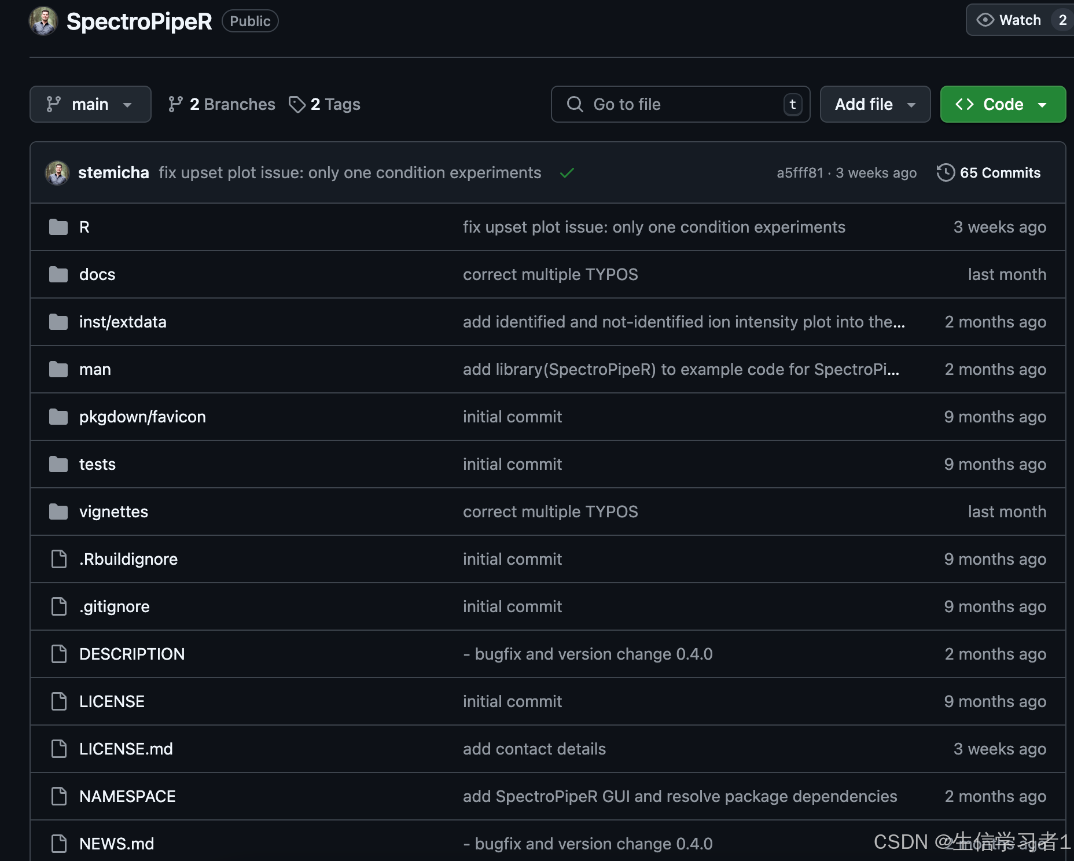Open the docs folder name
This screenshot has width=1074, height=861.
[x=97, y=275]
